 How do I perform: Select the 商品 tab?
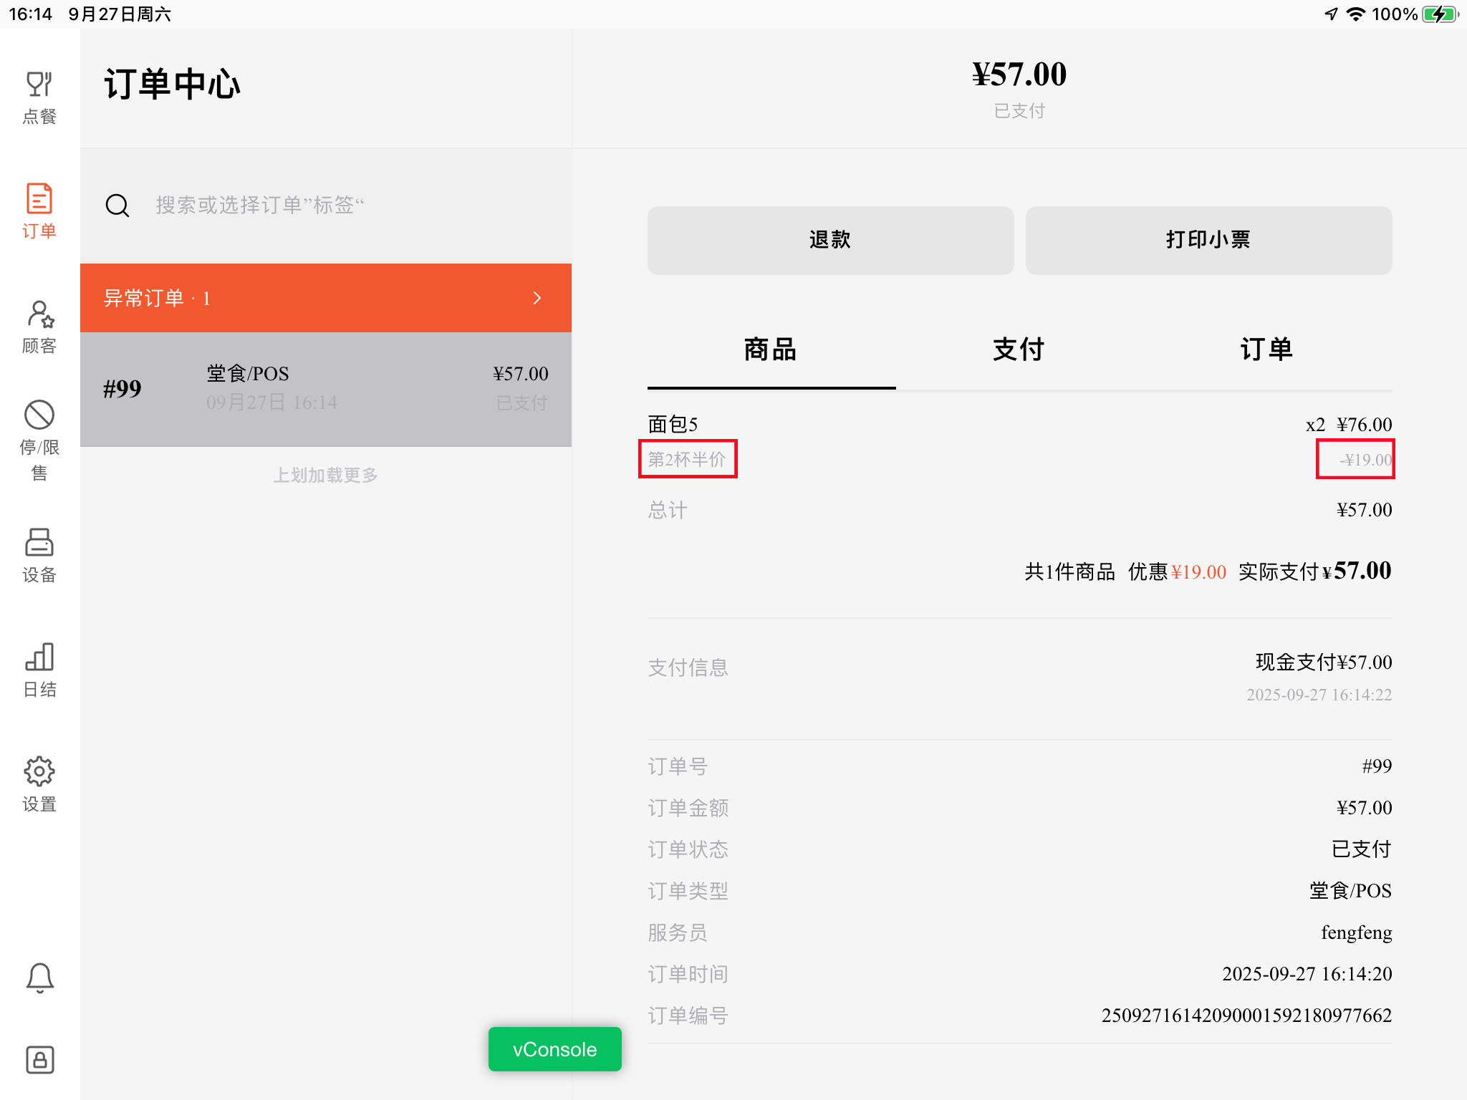pos(771,350)
